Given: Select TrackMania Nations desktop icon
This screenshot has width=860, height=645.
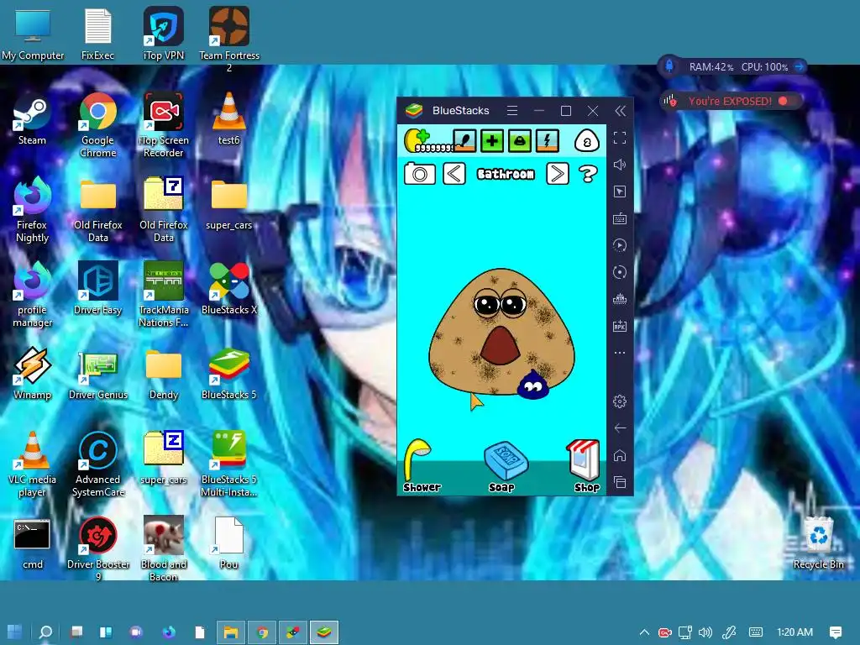Looking at the screenshot, I should tap(164, 295).
